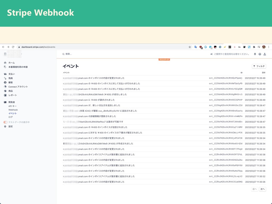The width and height of the screenshot is (272, 204).
Task: Open Webhook sidebar link
Action: (13, 110)
